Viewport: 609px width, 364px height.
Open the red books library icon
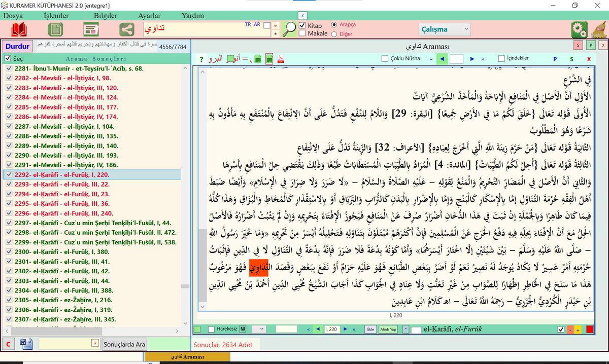tap(19, 29)
